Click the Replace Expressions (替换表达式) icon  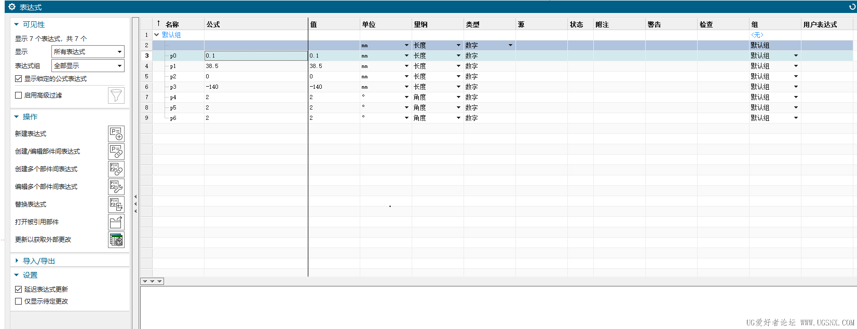tap(116, 204)
